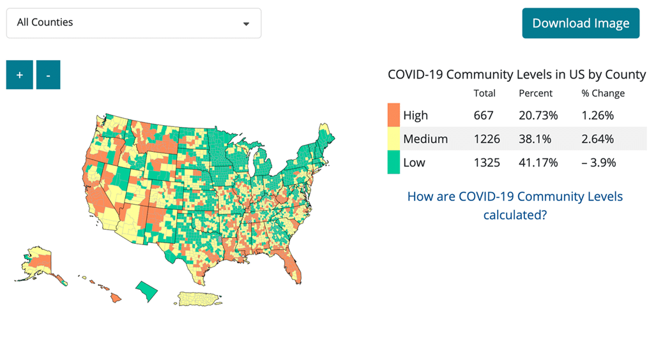656x337 pixels.
Task: Click the Puerto Rico inset map
Action: pyautogui.click(x=198, y=299)
